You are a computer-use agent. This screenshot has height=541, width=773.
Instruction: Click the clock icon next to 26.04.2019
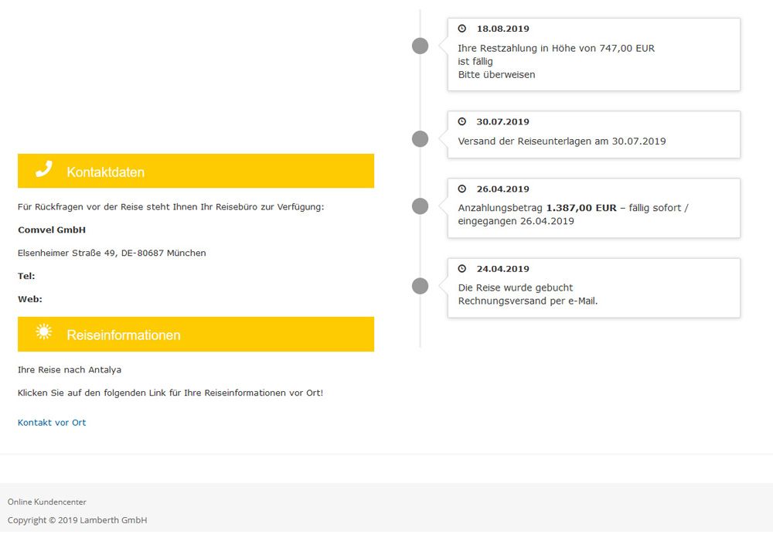pyautogui.click(x=462, y=189)
